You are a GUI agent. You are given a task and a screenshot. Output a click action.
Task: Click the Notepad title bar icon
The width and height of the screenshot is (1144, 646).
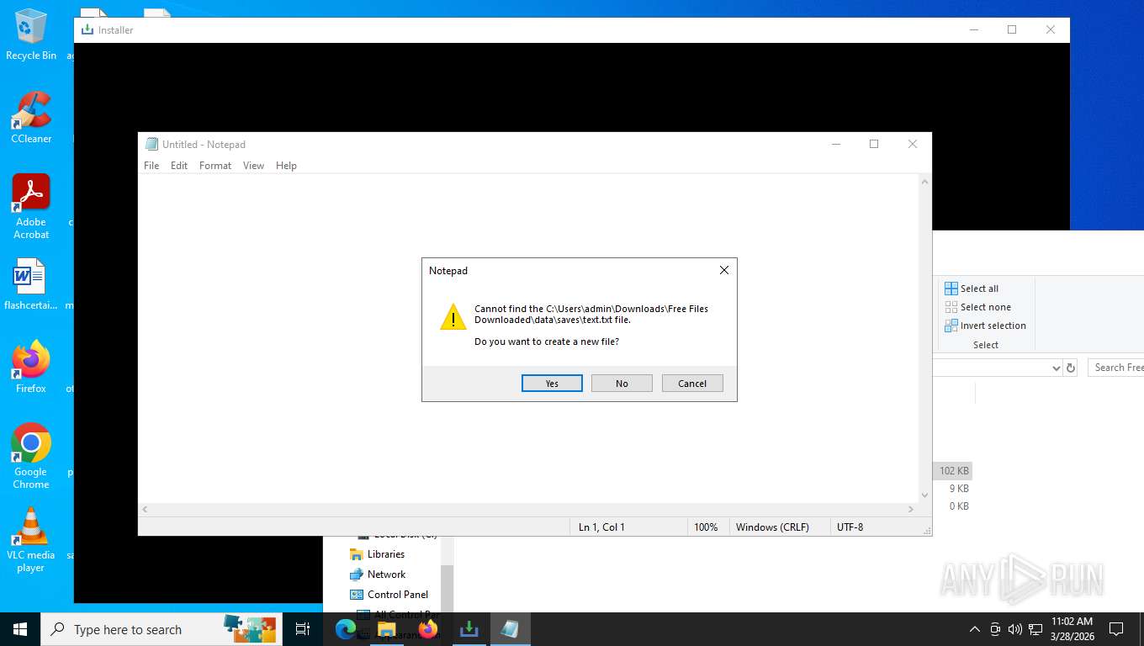tap(151, 144)
